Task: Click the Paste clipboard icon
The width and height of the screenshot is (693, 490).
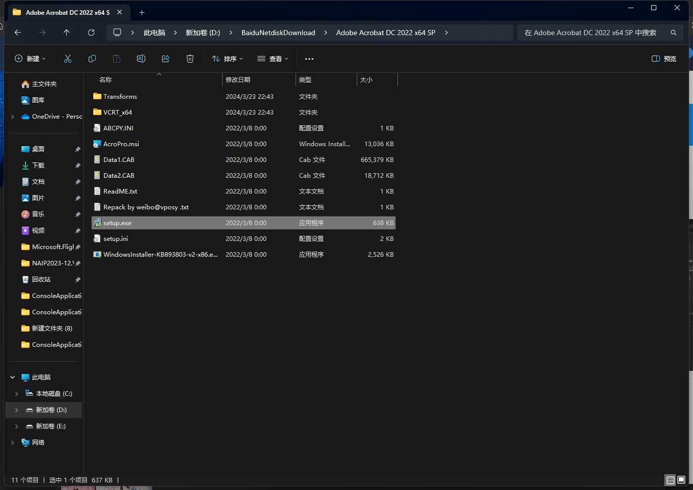Action: point(117,59)
